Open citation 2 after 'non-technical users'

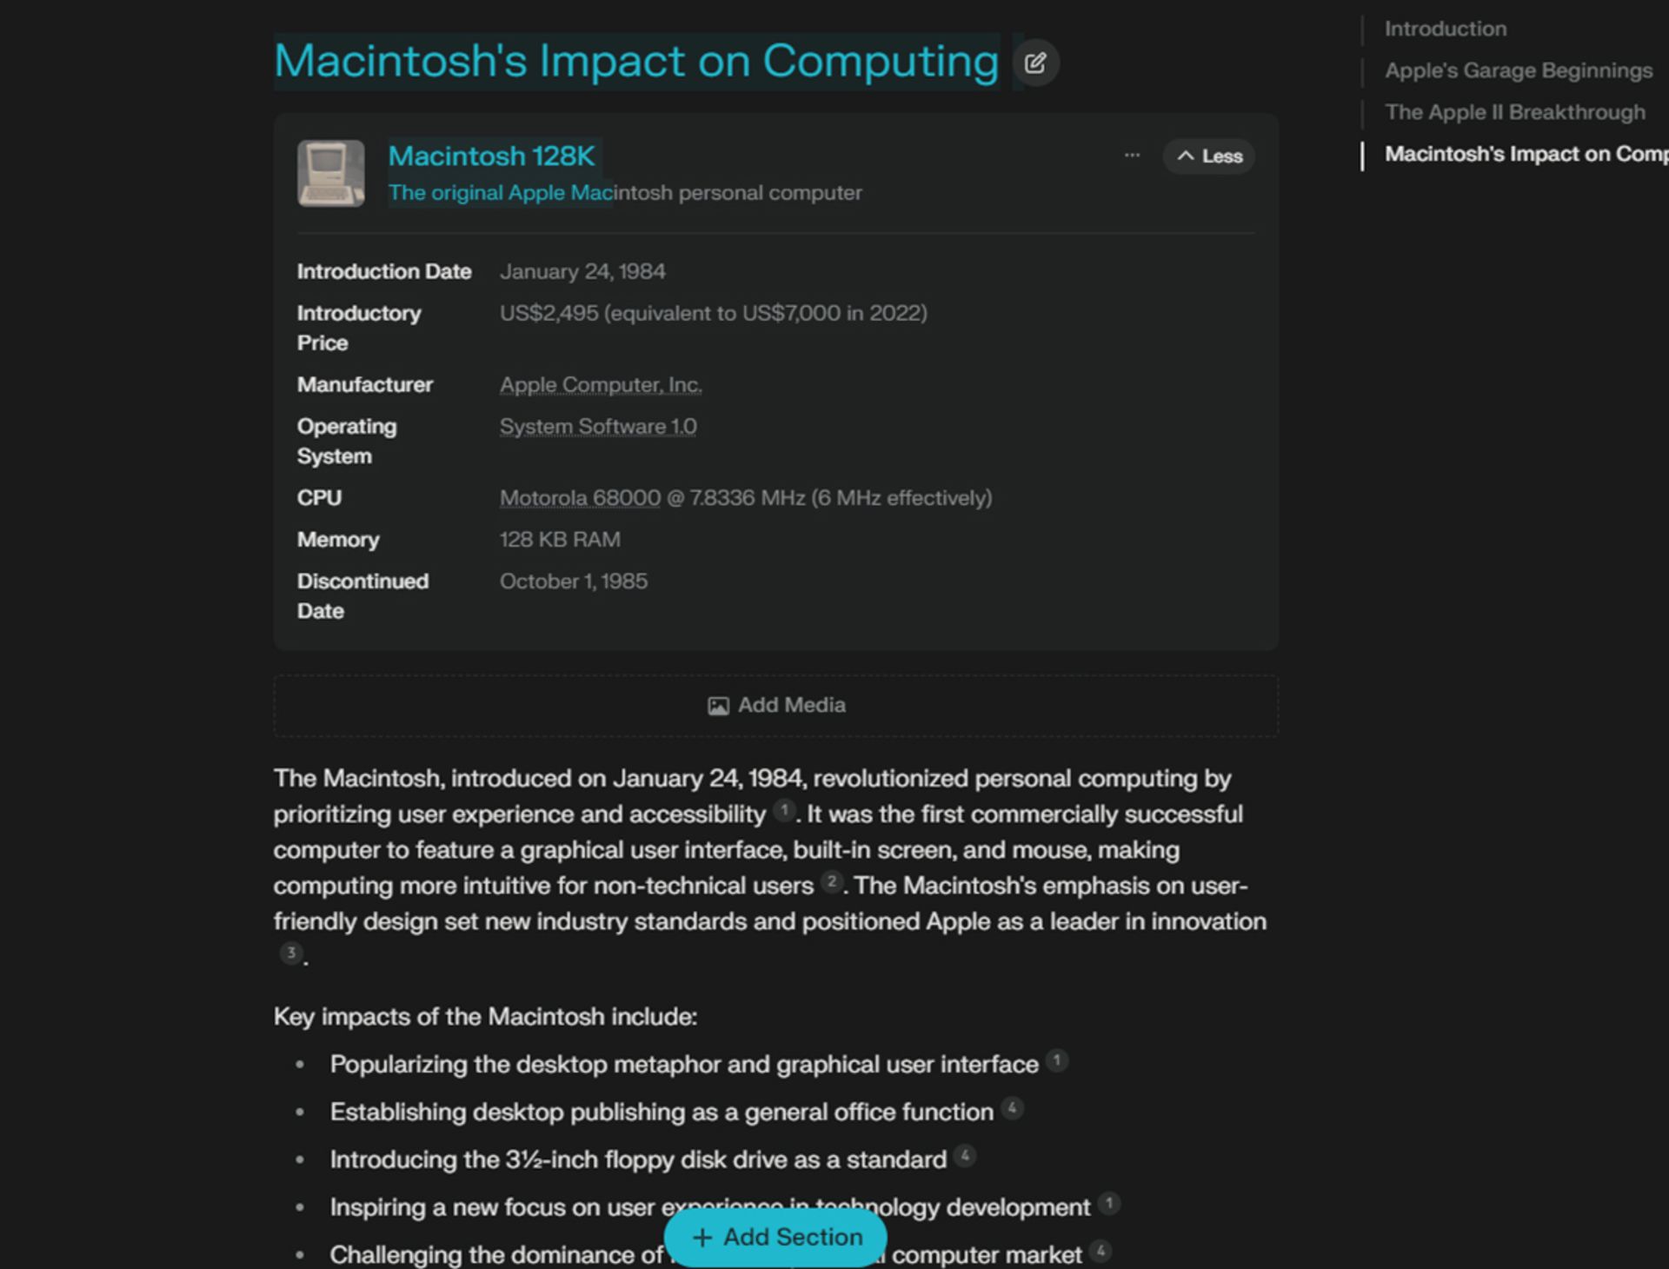tap(832, 882)
